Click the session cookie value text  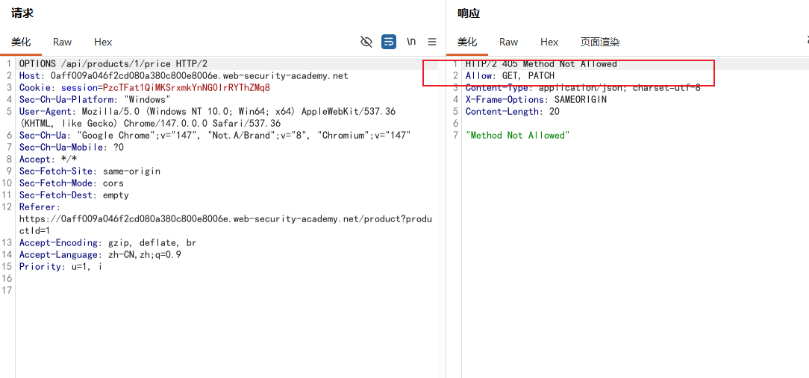coord(187,88)
